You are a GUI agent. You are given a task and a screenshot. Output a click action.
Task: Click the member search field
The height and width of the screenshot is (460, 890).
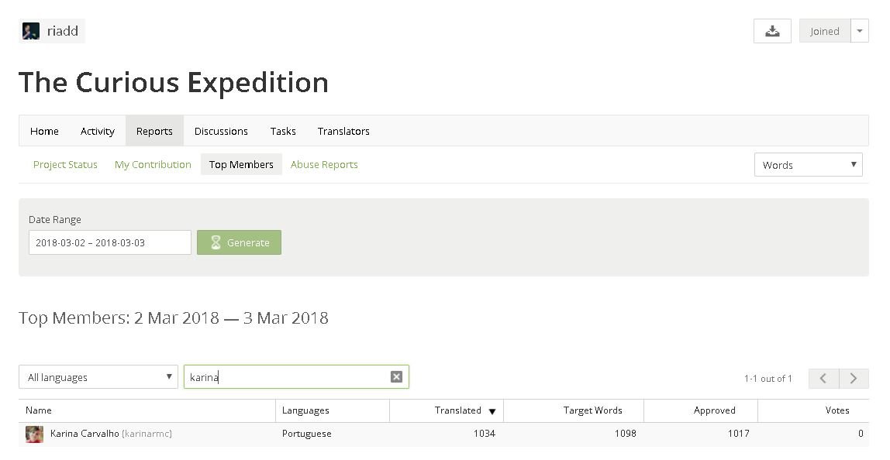click(x=296, y=376)
